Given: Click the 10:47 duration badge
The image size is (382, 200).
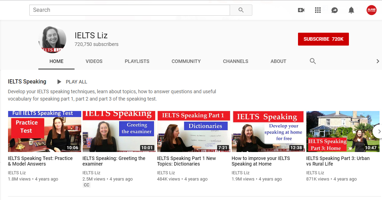Looking at the screenshot, I should [370, 147].
